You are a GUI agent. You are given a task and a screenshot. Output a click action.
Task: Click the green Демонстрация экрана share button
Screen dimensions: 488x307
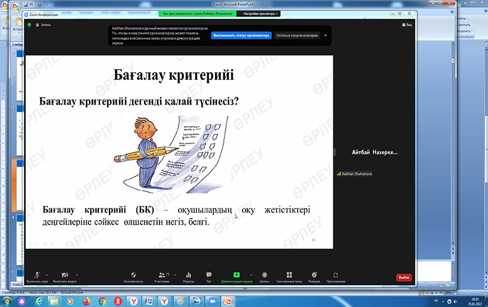pyautogui.click(x=236, y=276)
